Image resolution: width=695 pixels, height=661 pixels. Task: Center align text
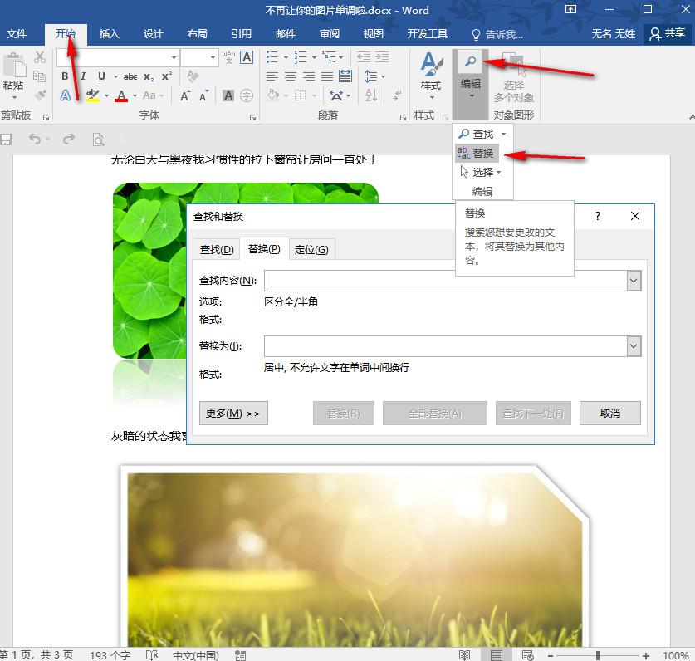[291, 76]
